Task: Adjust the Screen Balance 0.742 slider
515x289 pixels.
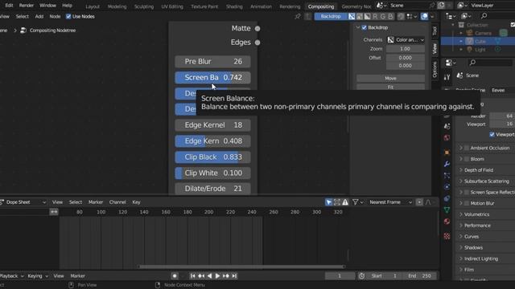Action: coord(212,78)
